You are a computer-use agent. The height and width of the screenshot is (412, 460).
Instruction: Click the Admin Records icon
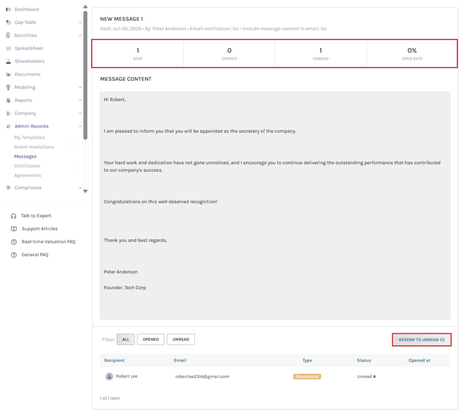coord(8,126)
